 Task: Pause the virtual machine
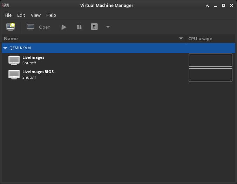point(79,27)
